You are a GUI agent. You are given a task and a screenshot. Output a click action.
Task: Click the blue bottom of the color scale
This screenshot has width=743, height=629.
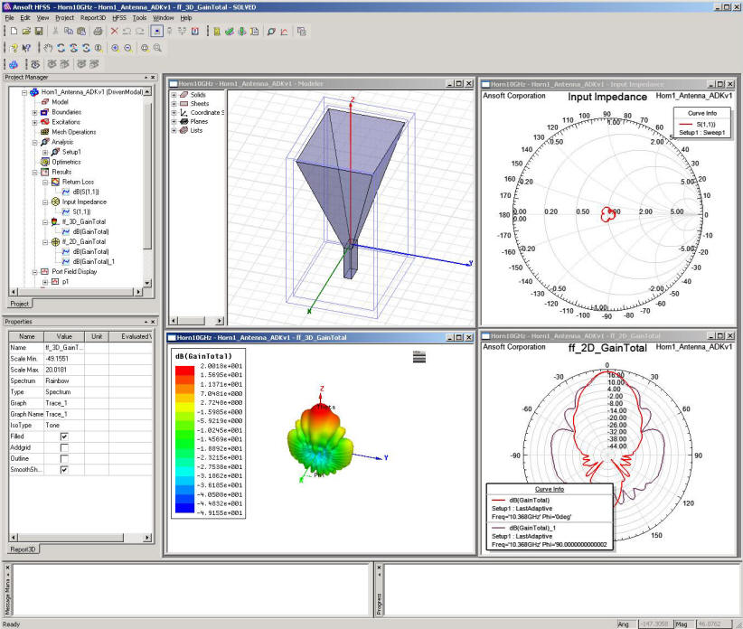click(x=184, y=508)
